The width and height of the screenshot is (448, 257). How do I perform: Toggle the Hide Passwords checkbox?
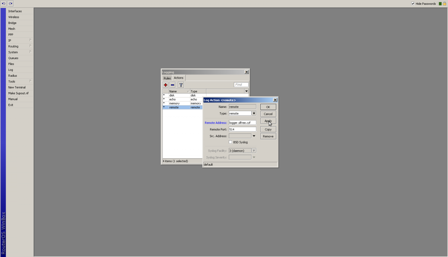click(x=413, y=4)
